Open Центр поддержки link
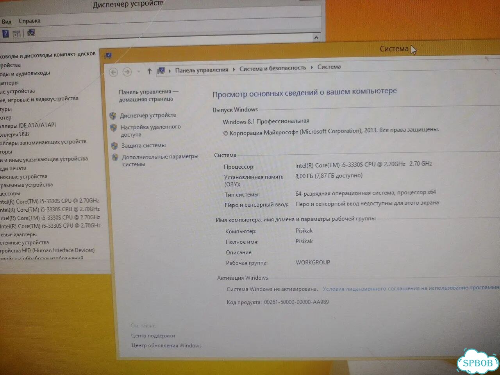 [153, 336]
